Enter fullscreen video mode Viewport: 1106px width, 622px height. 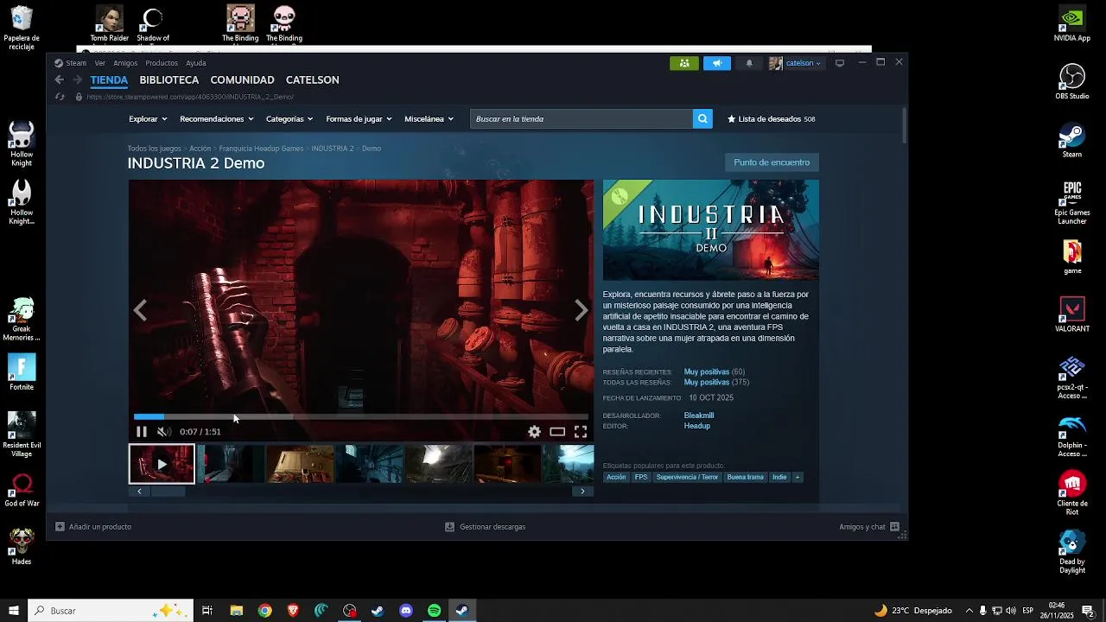point(581,432)
